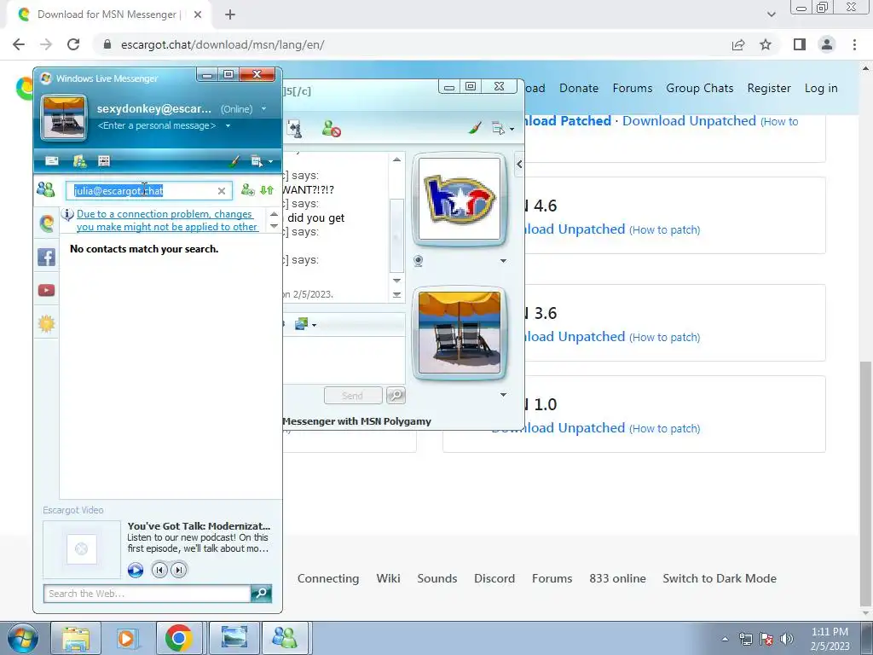Click the paintbrush icon in chat window
Screen dimensions: 873x655
[x=474, y=128]
